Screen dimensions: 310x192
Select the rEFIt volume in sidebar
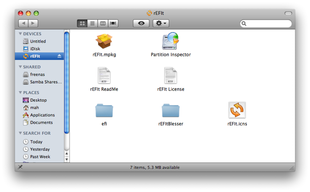(40, 56)
